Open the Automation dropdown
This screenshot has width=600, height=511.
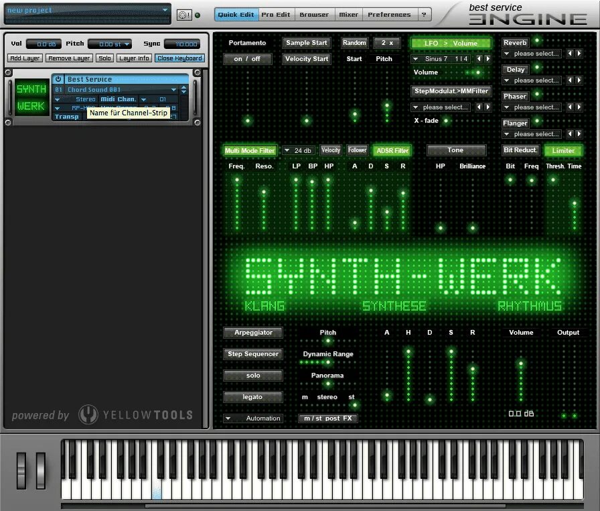click(253, 418)
